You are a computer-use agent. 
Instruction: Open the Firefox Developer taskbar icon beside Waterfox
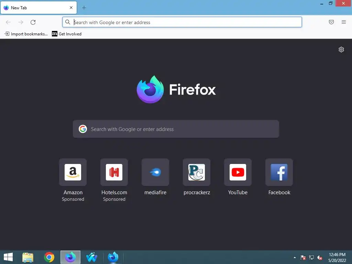pyautogui.click(x=113, y=257)
